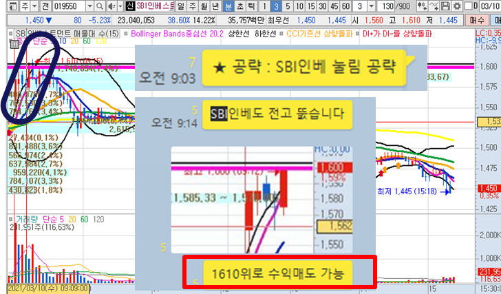Click the Bollinger Bands중심선 20,2 label

[177, 33]
